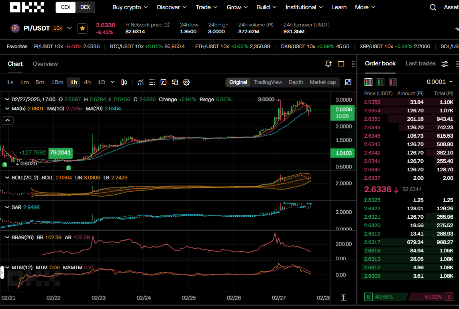Image resolution: width=459 pixels, height=309 pixels.
Task: Click the chart list lines icon
Action: 152,82
